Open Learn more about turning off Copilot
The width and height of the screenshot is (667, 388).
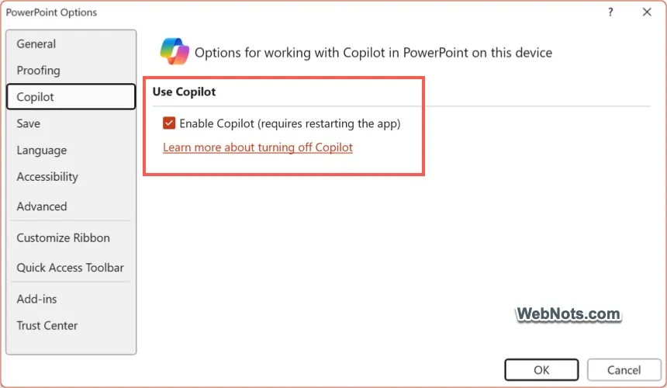257,147
